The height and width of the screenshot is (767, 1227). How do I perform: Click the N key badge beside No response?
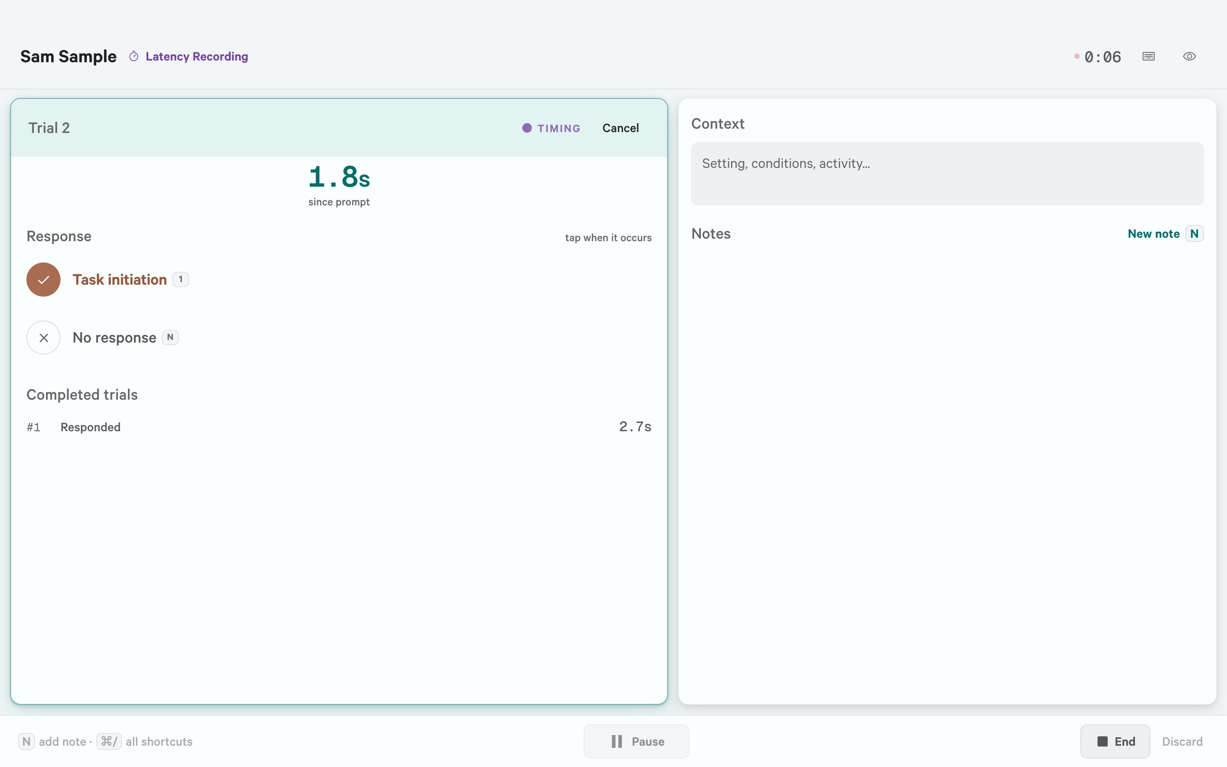click(x=170, y=337)
